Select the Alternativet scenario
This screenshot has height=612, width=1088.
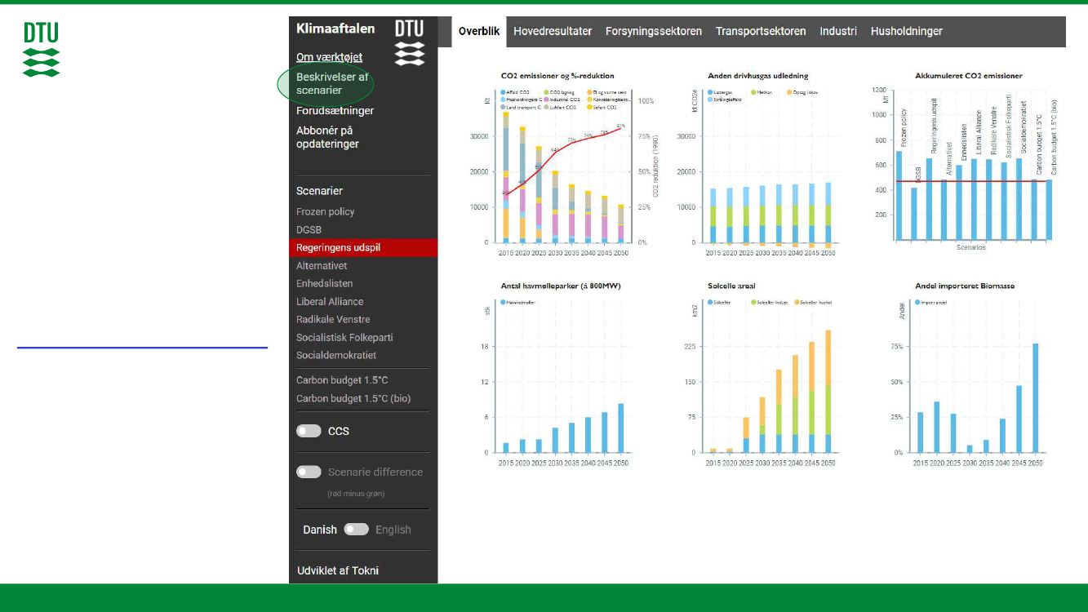point(322,265)
